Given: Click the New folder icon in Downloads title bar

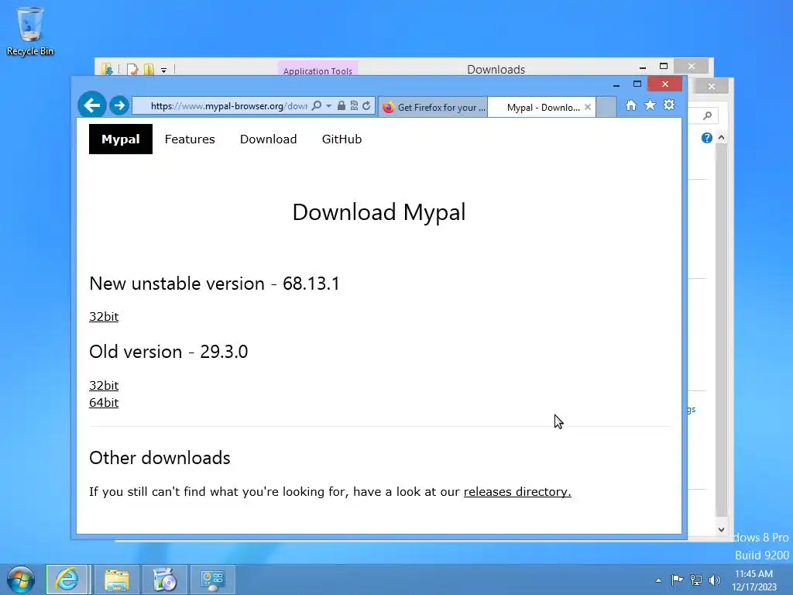Looking at the screenshot, I should pyautogui.click(x=149, y=69).
